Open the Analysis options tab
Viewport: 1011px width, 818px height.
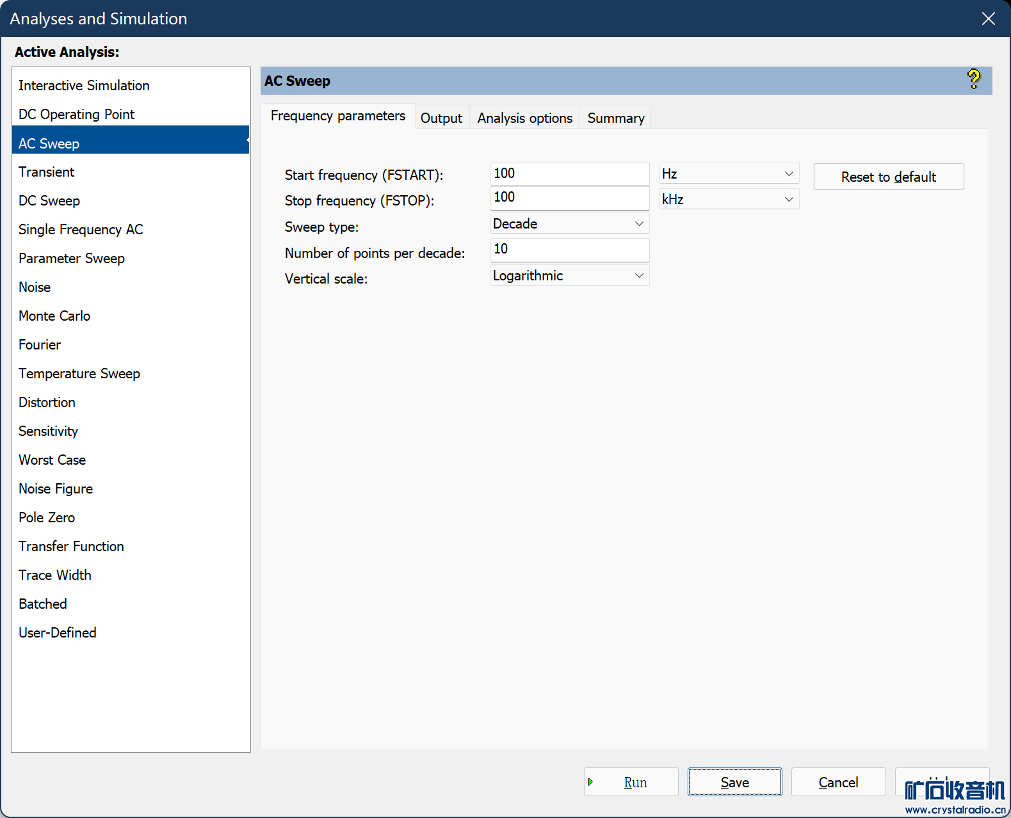point(524,118)
